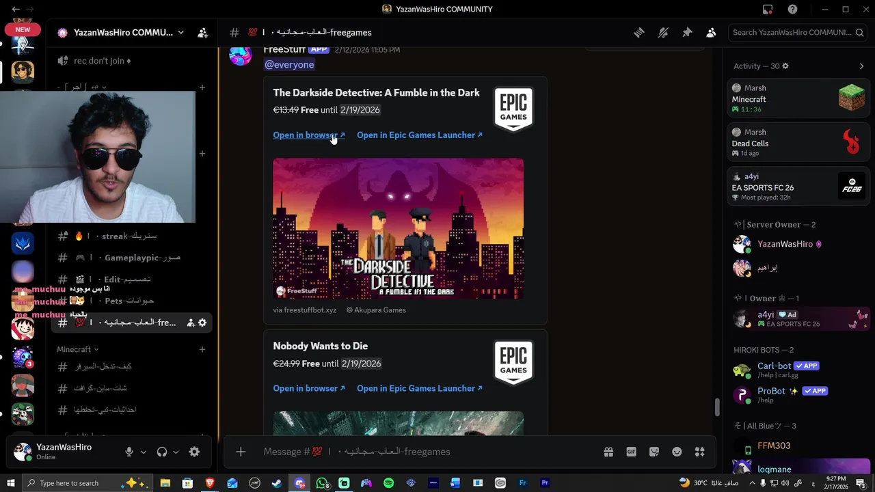Screen dimensions: 875x492
Task: Open Darkside Detective in Epic Games Launcher link
Action: (420, 135)
